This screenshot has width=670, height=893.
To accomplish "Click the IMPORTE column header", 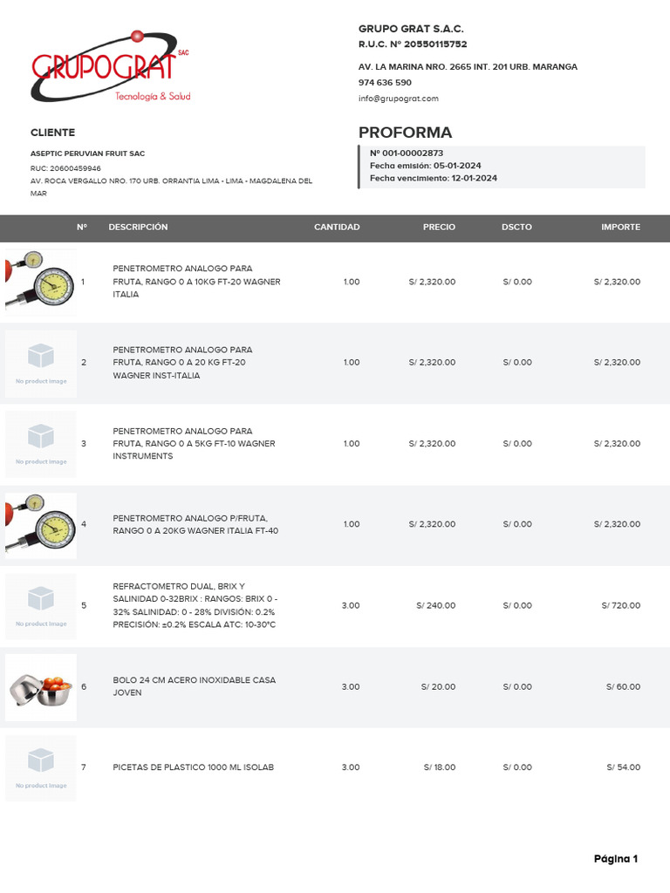I will (620, 227).
